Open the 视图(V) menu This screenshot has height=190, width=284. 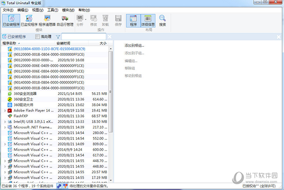[38, 10]
